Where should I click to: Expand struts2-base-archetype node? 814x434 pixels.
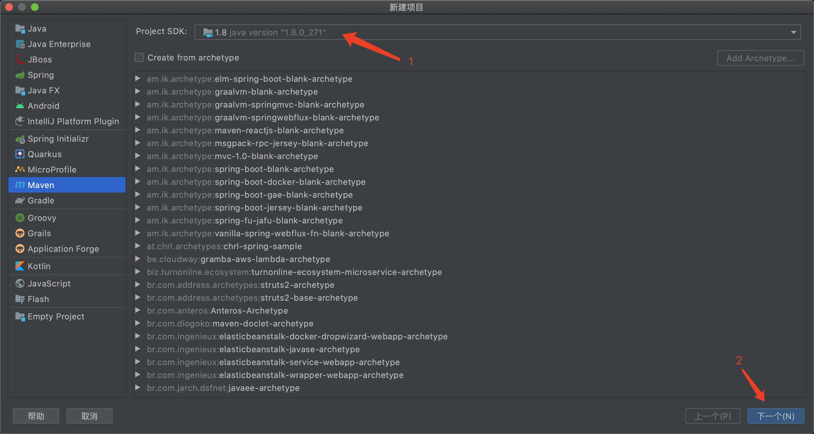point(137,297)
